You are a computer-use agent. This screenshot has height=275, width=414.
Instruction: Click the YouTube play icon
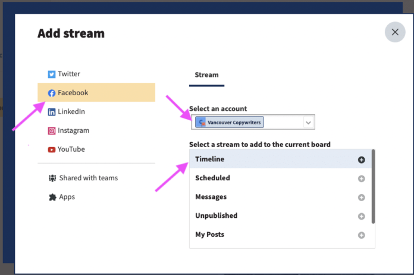click(x=52, y=149)
